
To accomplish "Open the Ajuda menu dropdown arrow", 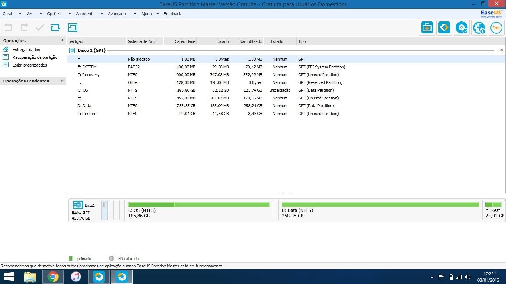I will click(157, 14).
